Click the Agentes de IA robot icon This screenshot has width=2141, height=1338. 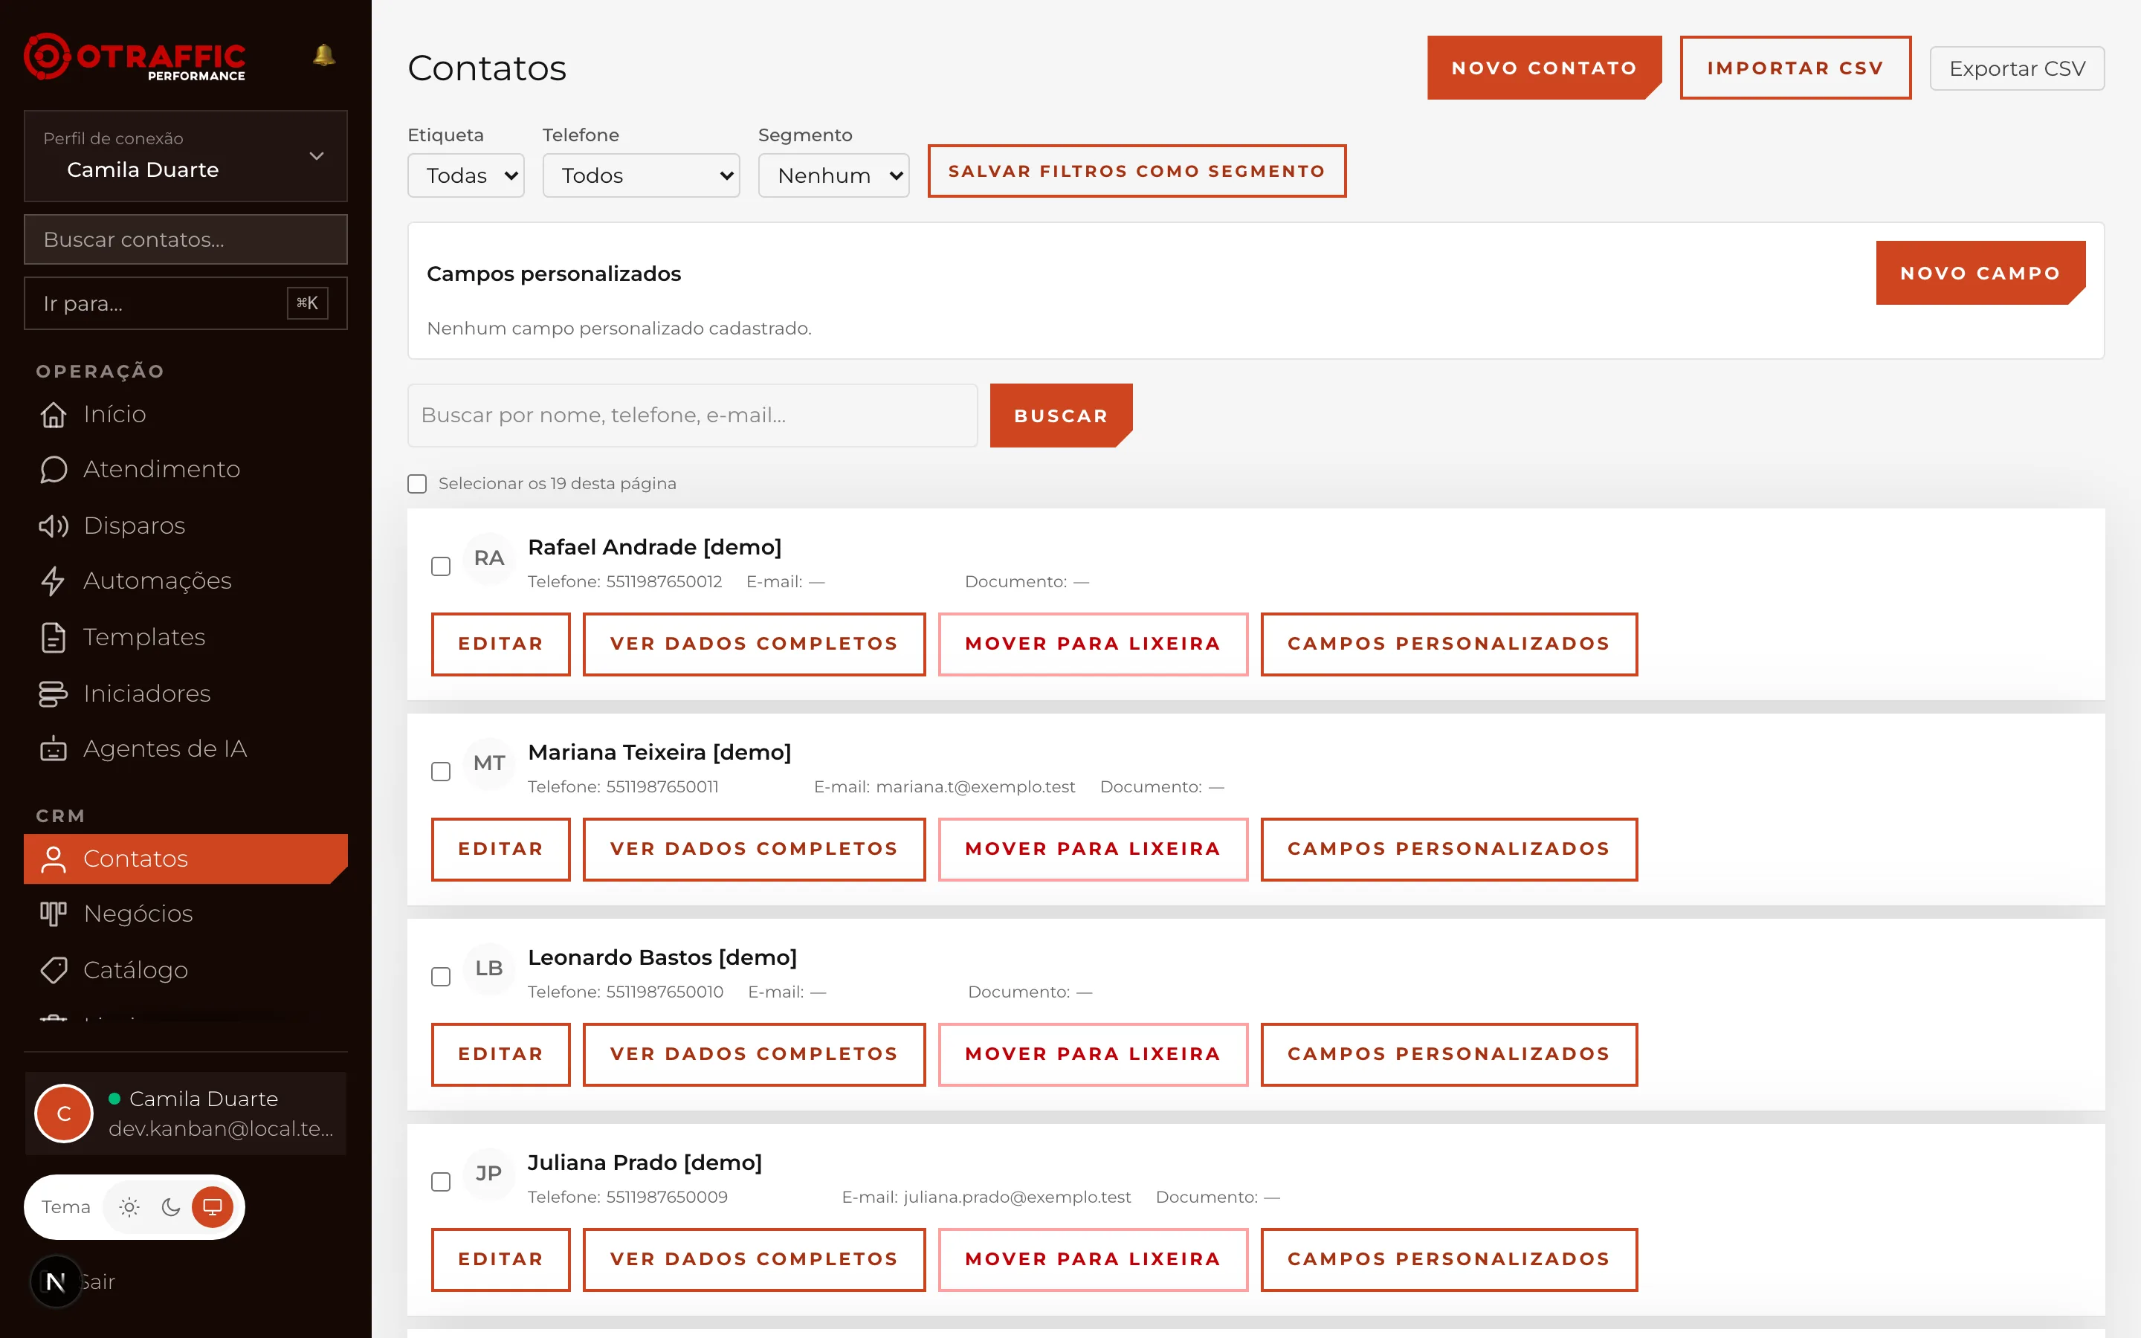(53, 749)
